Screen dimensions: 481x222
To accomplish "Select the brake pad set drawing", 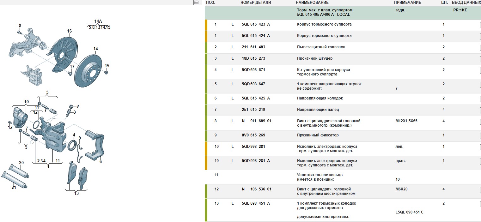I will pos(77,175).
